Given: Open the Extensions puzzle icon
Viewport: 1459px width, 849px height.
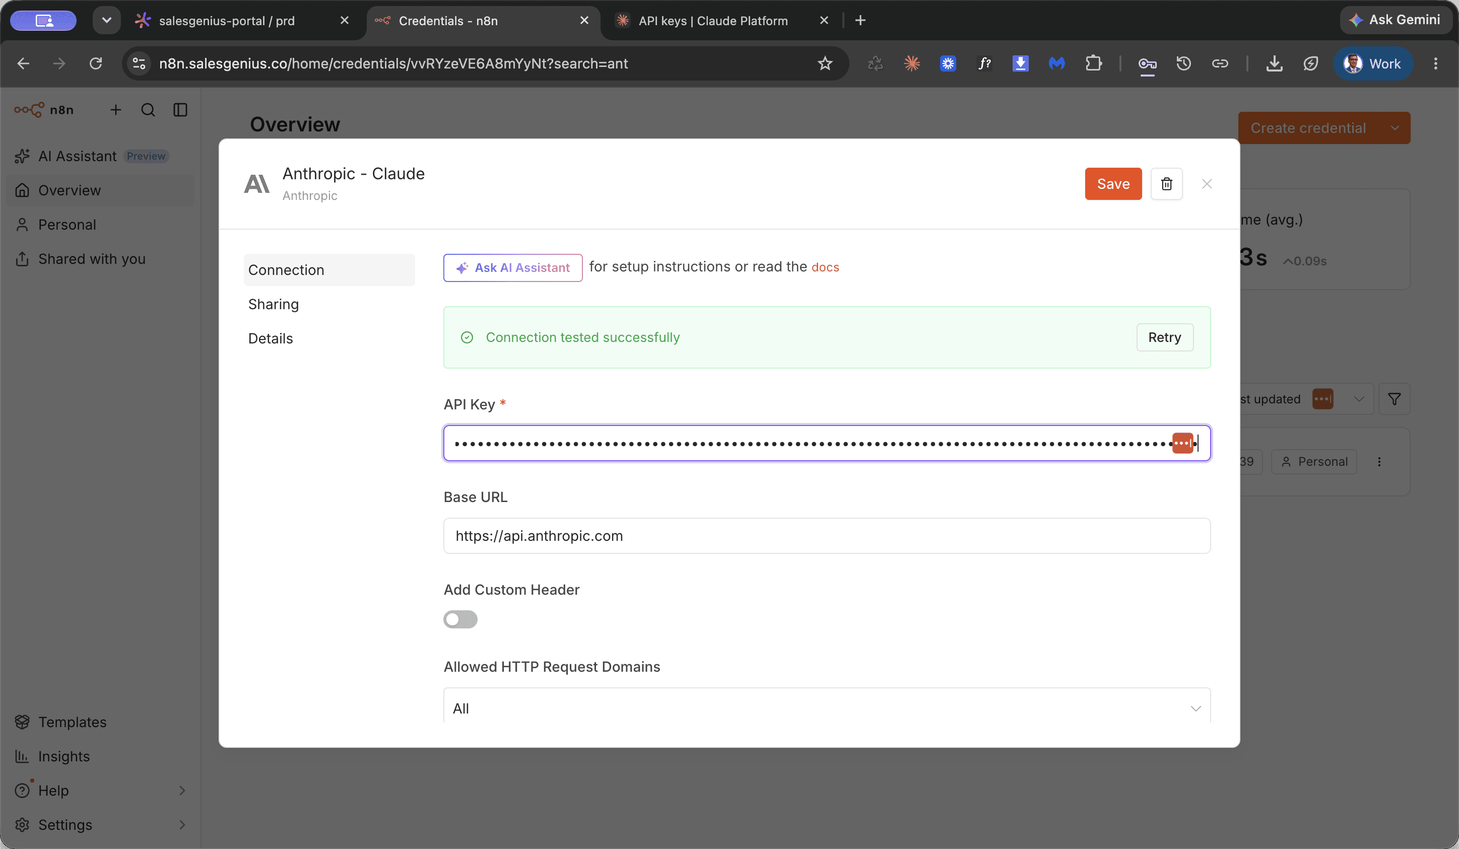Looking at the screenshot, I should tap(1093, 63).
